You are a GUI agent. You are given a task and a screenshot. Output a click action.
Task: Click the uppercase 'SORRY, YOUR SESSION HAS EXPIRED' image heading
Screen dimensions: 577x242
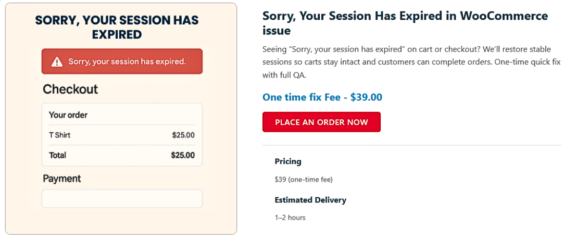pyautogui.click(x=117, y=28)
